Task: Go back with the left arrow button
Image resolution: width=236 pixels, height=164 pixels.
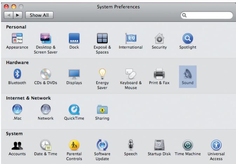Action: (x=8, y=15)
